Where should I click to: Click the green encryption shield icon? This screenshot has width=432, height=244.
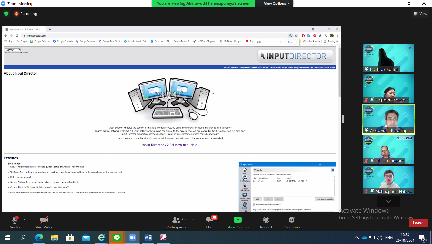6,14
